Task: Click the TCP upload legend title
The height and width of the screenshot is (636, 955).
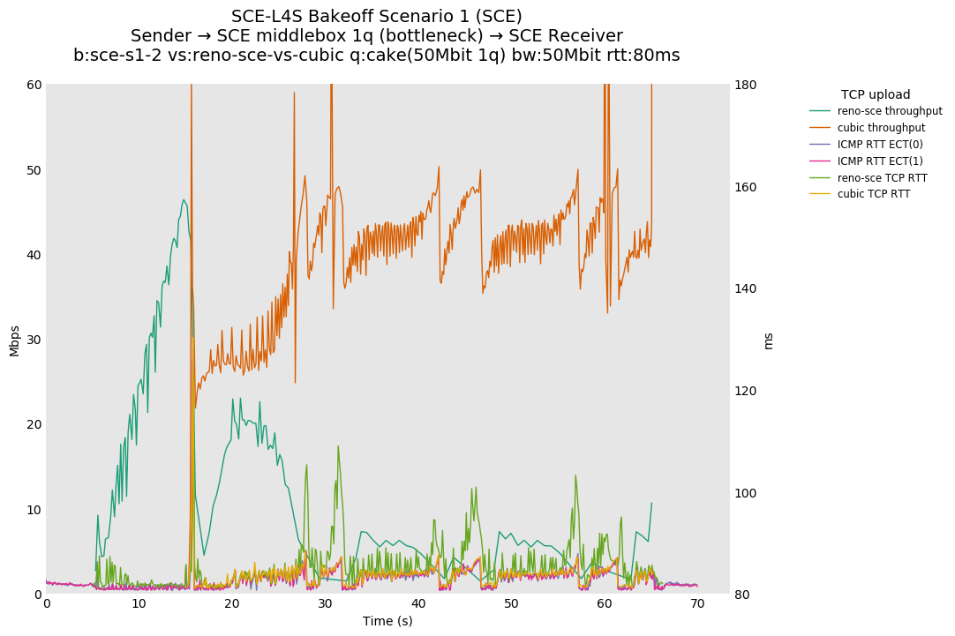Action: pos(875,94)
